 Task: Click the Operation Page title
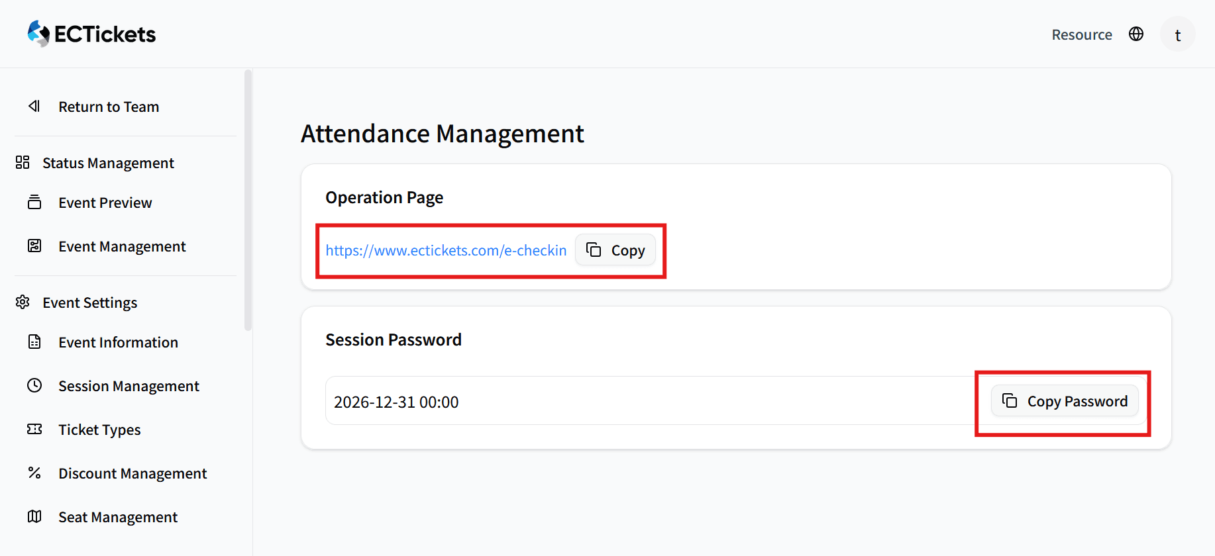[384, 198]
